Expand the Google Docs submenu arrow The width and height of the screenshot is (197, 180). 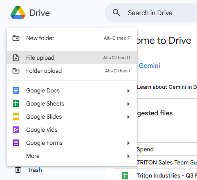coord(128,91)
